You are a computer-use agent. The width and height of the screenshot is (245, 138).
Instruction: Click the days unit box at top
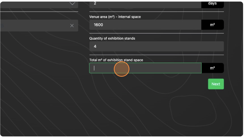point(212,4)
